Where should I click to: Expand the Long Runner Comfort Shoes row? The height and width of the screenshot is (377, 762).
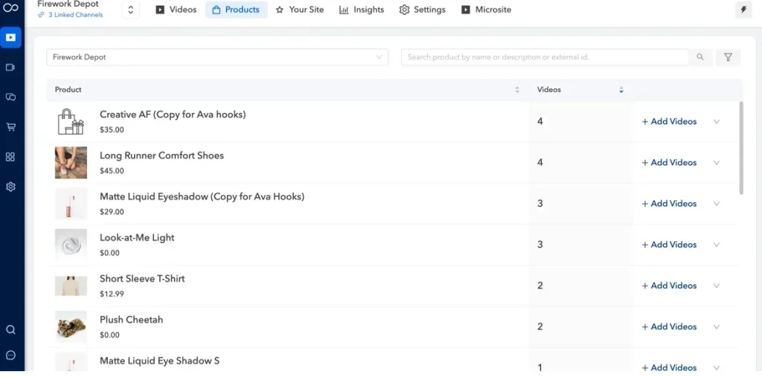click(717, 163)
